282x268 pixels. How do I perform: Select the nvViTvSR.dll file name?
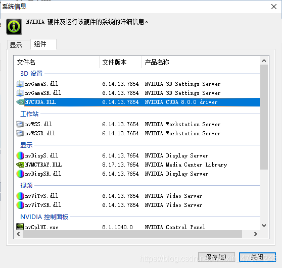click(43, 205)
